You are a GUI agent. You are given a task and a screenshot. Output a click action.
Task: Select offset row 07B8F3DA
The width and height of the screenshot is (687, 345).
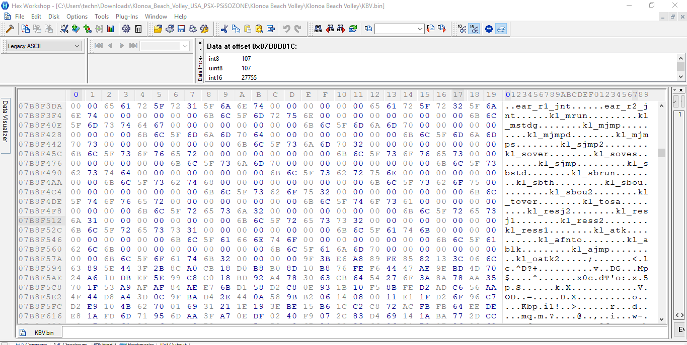click(x=41, y=106)
